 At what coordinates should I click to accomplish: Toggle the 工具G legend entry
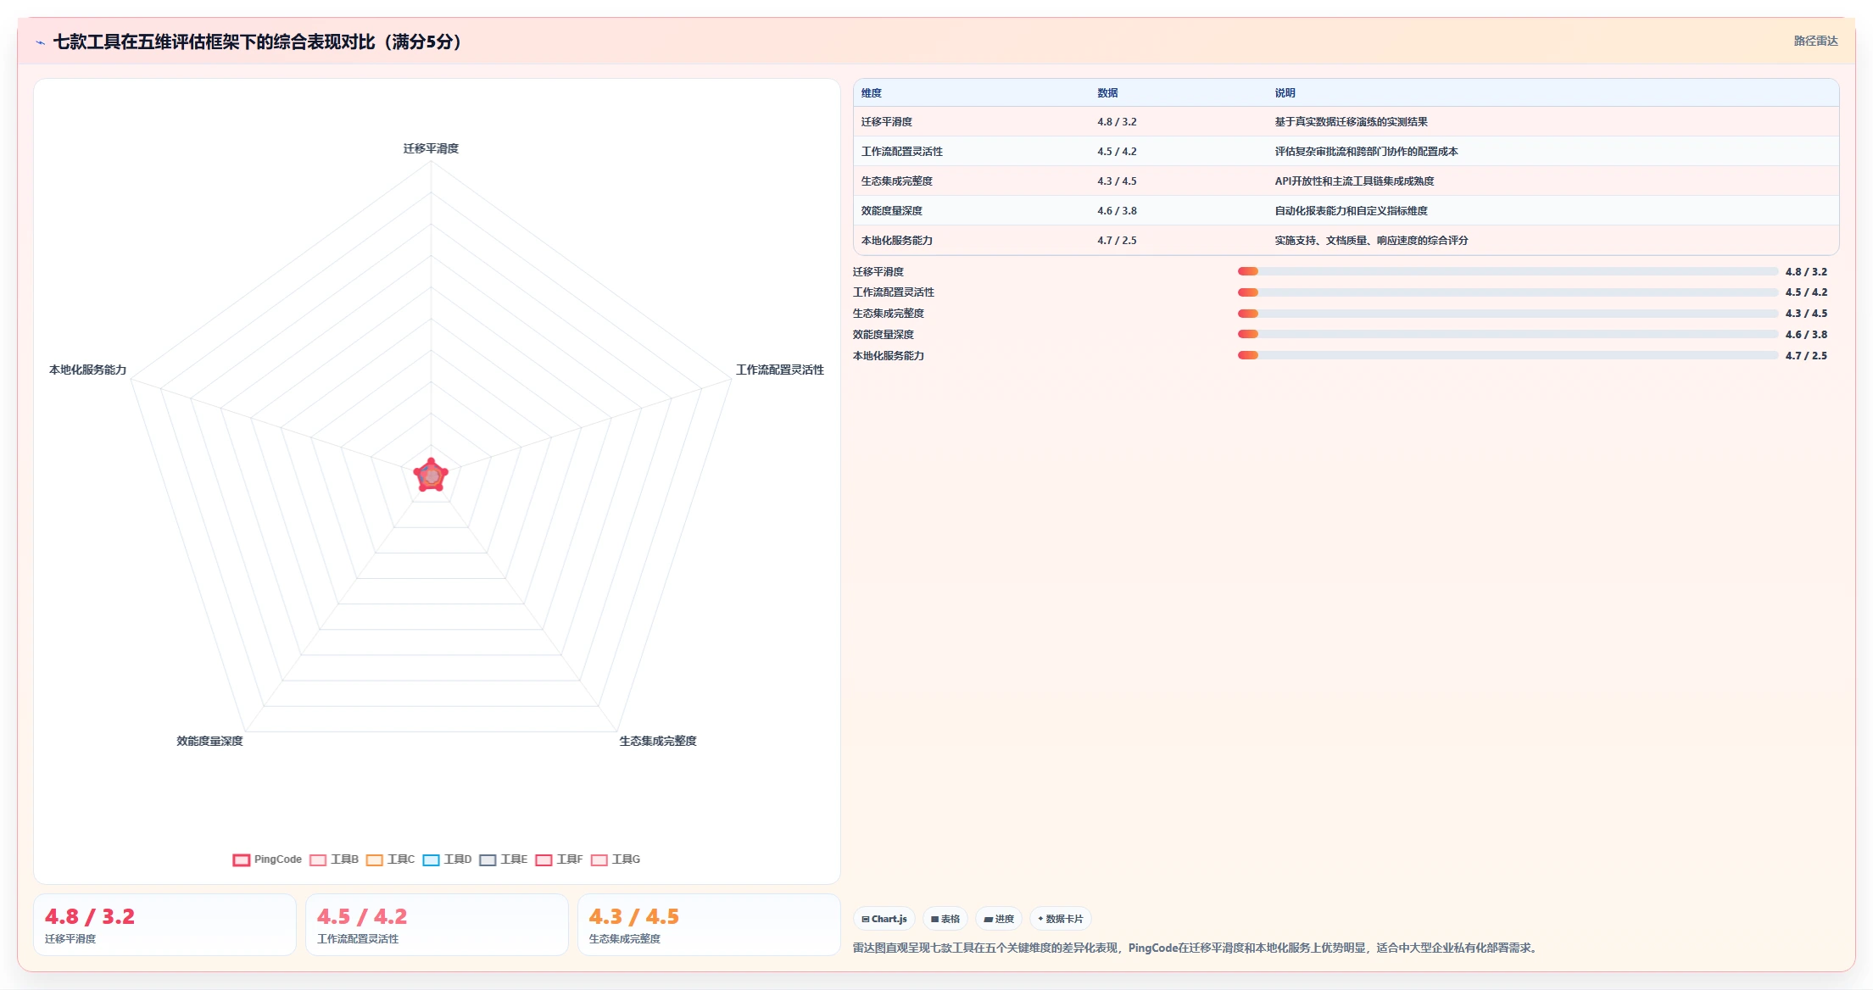click(616, 859)
